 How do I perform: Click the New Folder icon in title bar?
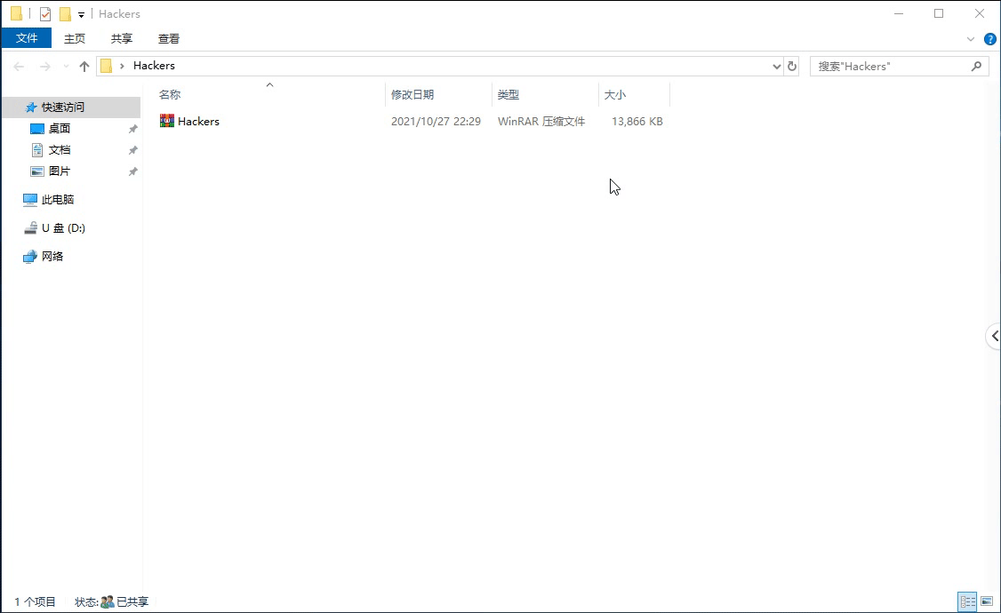coord(65,14)
